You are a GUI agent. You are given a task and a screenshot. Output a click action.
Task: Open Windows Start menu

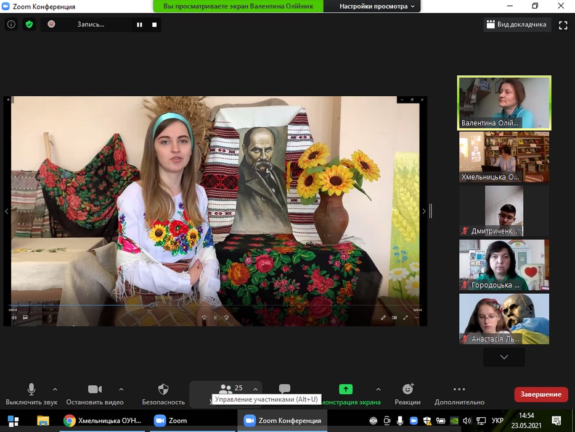click(13, 421)
